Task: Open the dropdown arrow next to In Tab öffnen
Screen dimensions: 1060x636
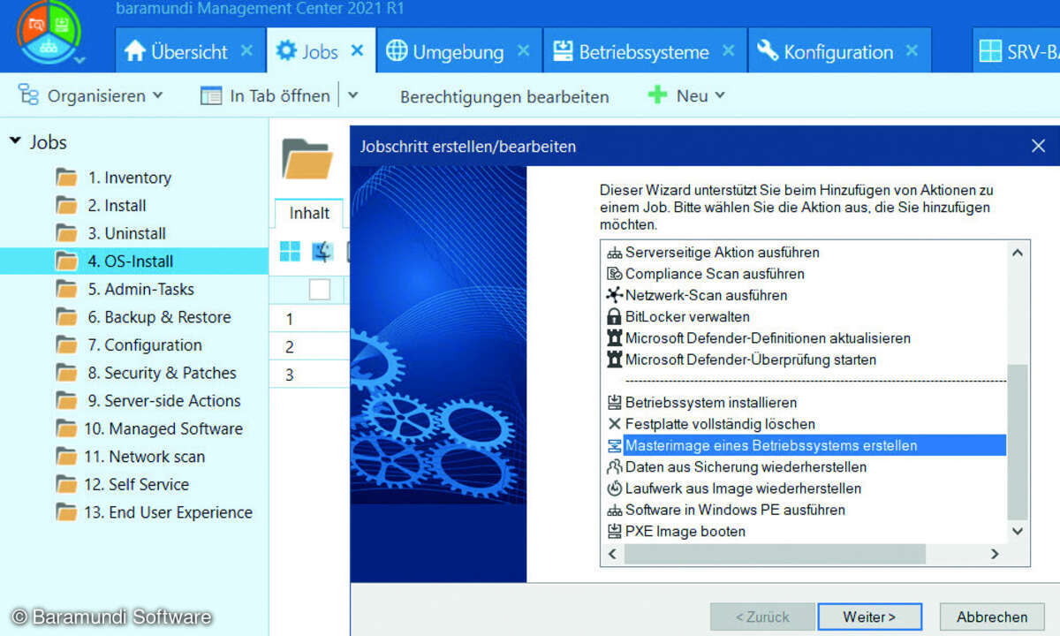Action: (x=352, y=95)
